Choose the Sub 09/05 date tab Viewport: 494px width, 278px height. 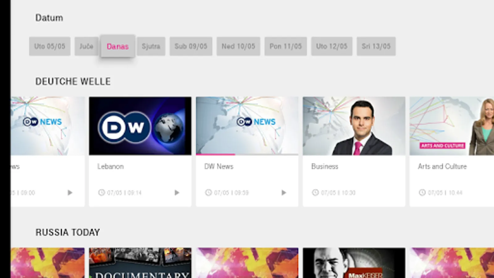click(x=191, y=46)
